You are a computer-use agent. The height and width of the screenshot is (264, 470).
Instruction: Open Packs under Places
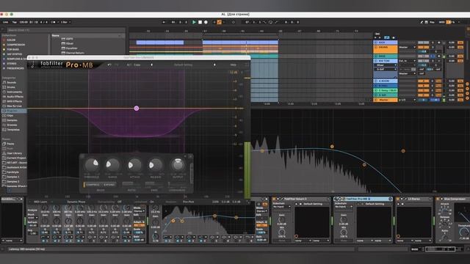[x=10, y=144]
